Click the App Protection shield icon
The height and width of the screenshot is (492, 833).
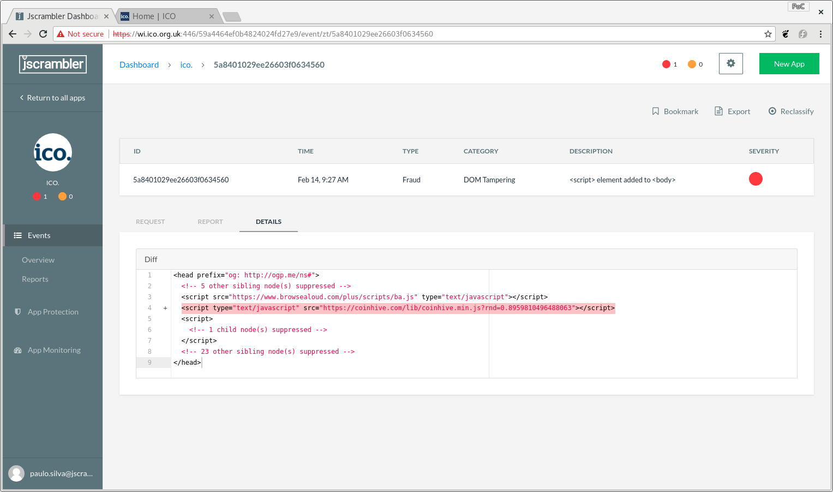[17, 312]
